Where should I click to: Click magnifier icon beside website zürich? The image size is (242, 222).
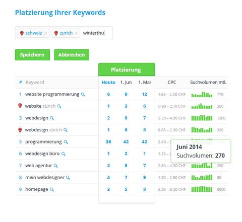pos(59,106)
